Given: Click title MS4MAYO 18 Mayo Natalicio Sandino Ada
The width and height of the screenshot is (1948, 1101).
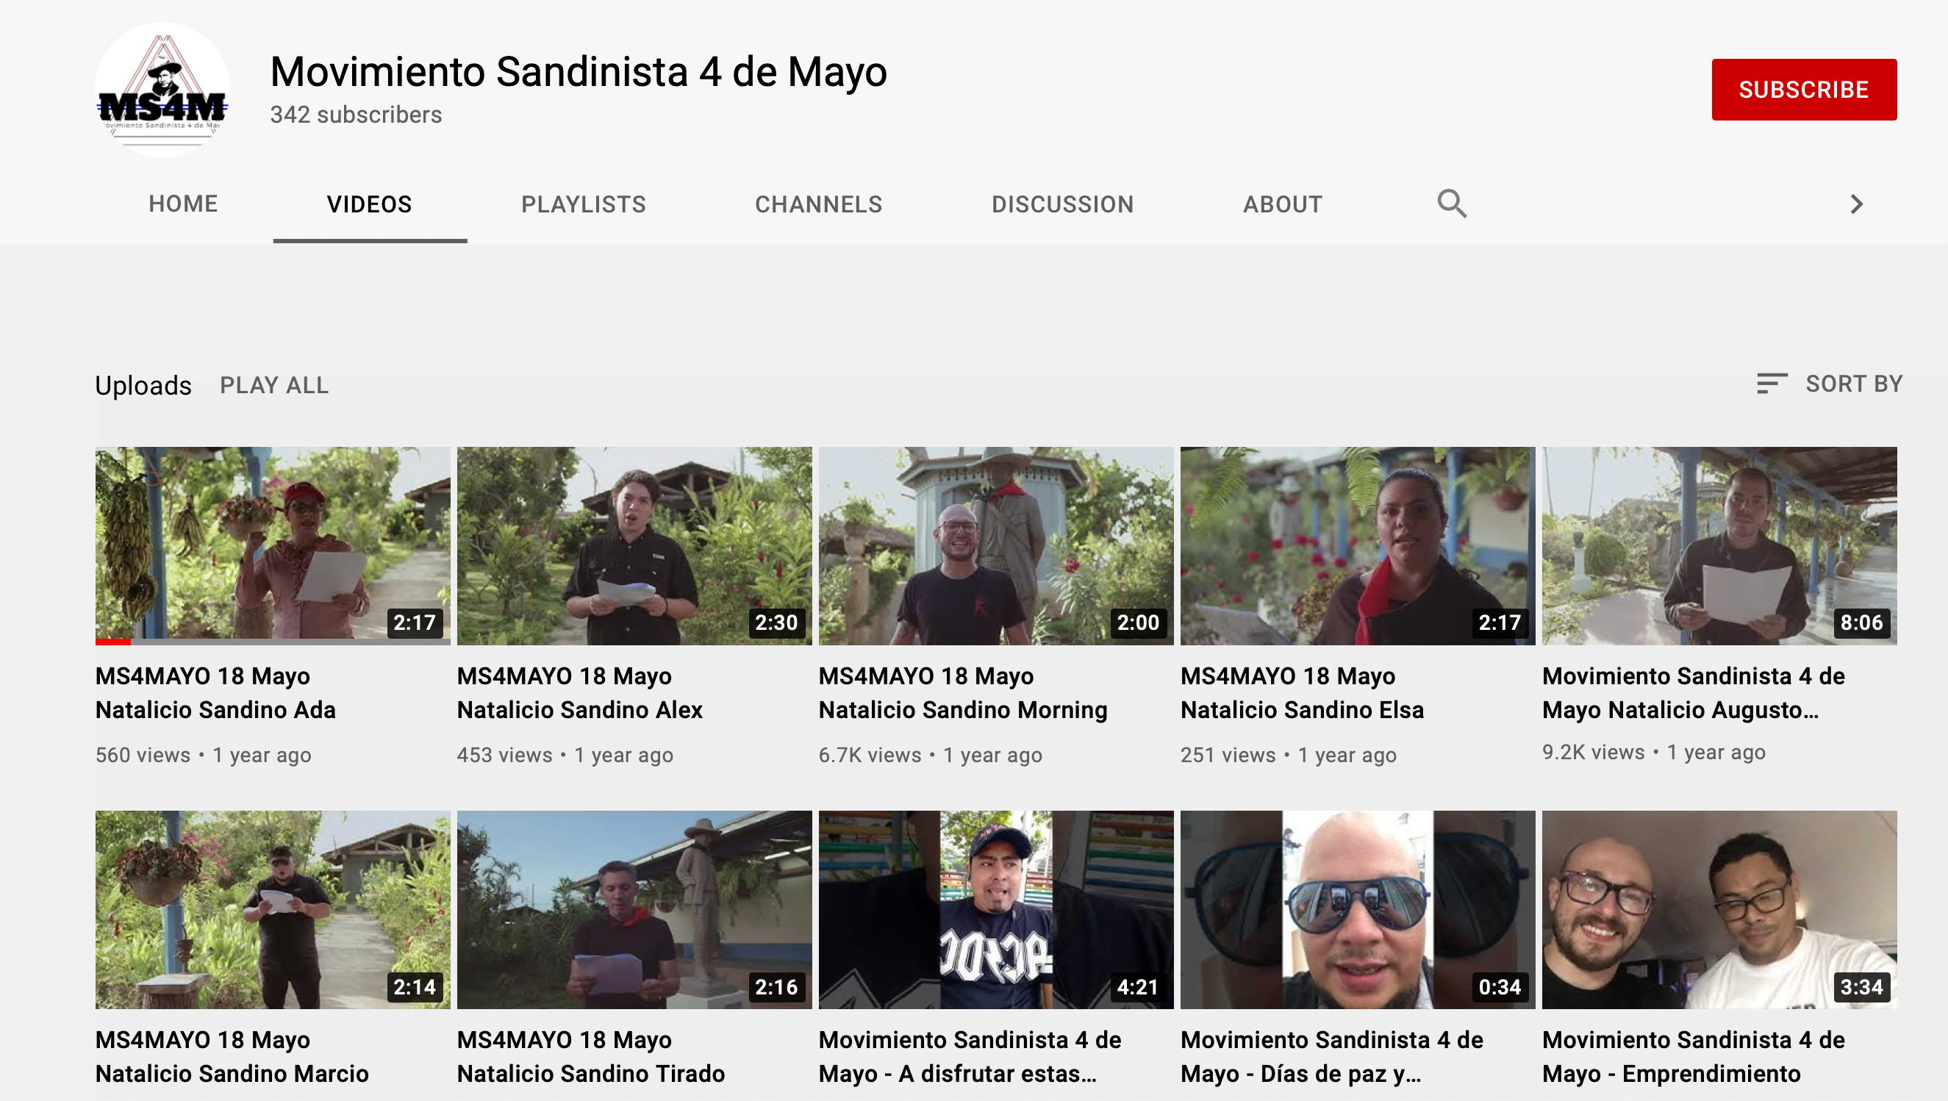Looking at the screenshot, I should 215,692.
